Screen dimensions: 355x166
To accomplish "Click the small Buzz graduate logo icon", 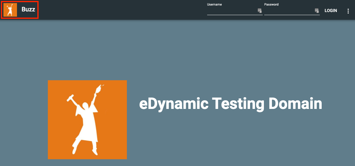I will [x=10, y=10].
